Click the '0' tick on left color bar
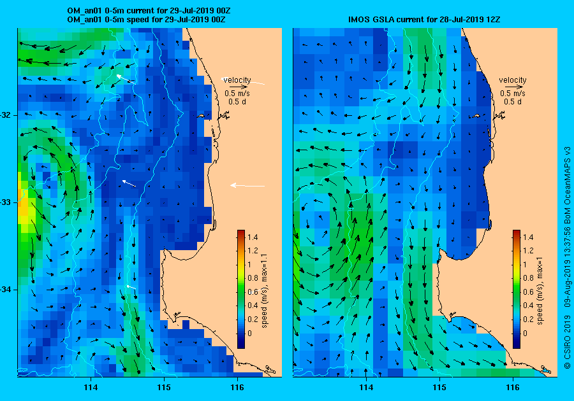 click(x=249, y=333)
